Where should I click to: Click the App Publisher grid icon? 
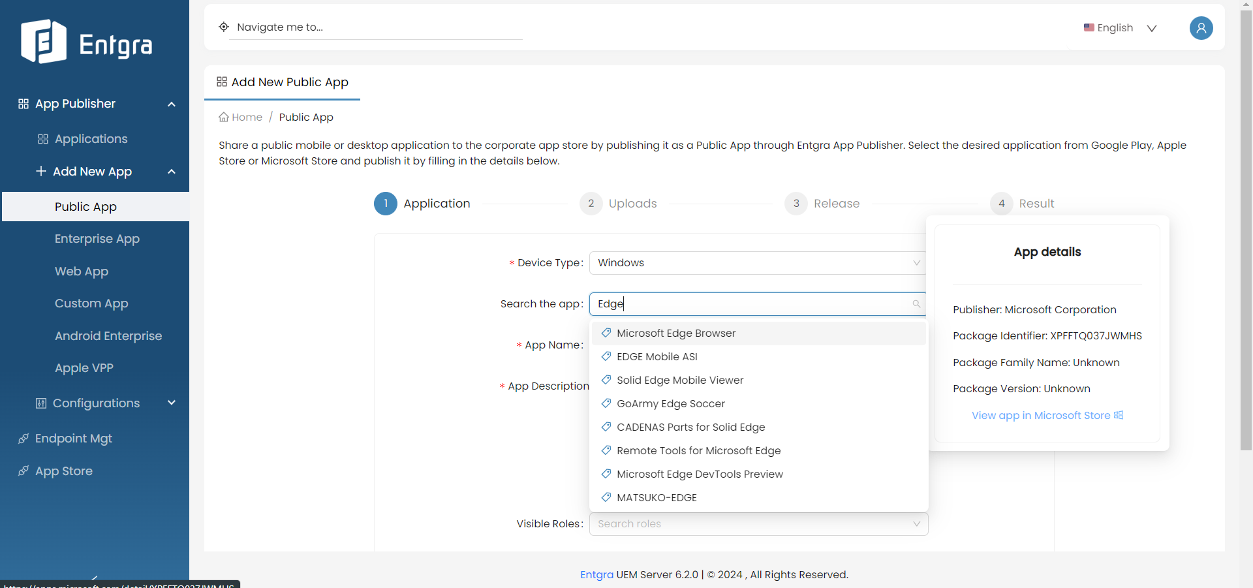pos(23,104)
